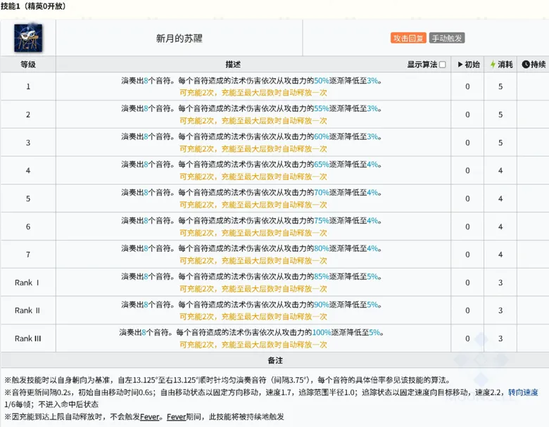Select the Rank II row label
The height and width of the screenshot is (427, 549).
[27, 310]
